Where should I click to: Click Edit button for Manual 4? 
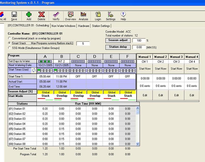192,95
